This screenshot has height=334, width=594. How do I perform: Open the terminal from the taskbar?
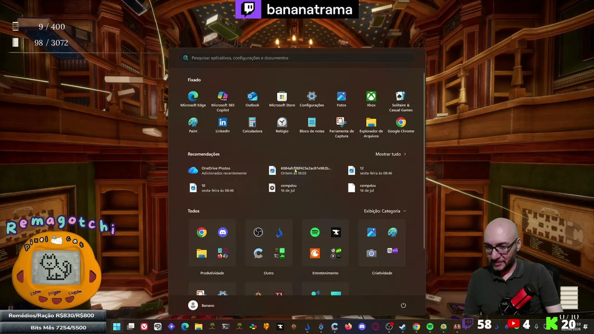226,327
